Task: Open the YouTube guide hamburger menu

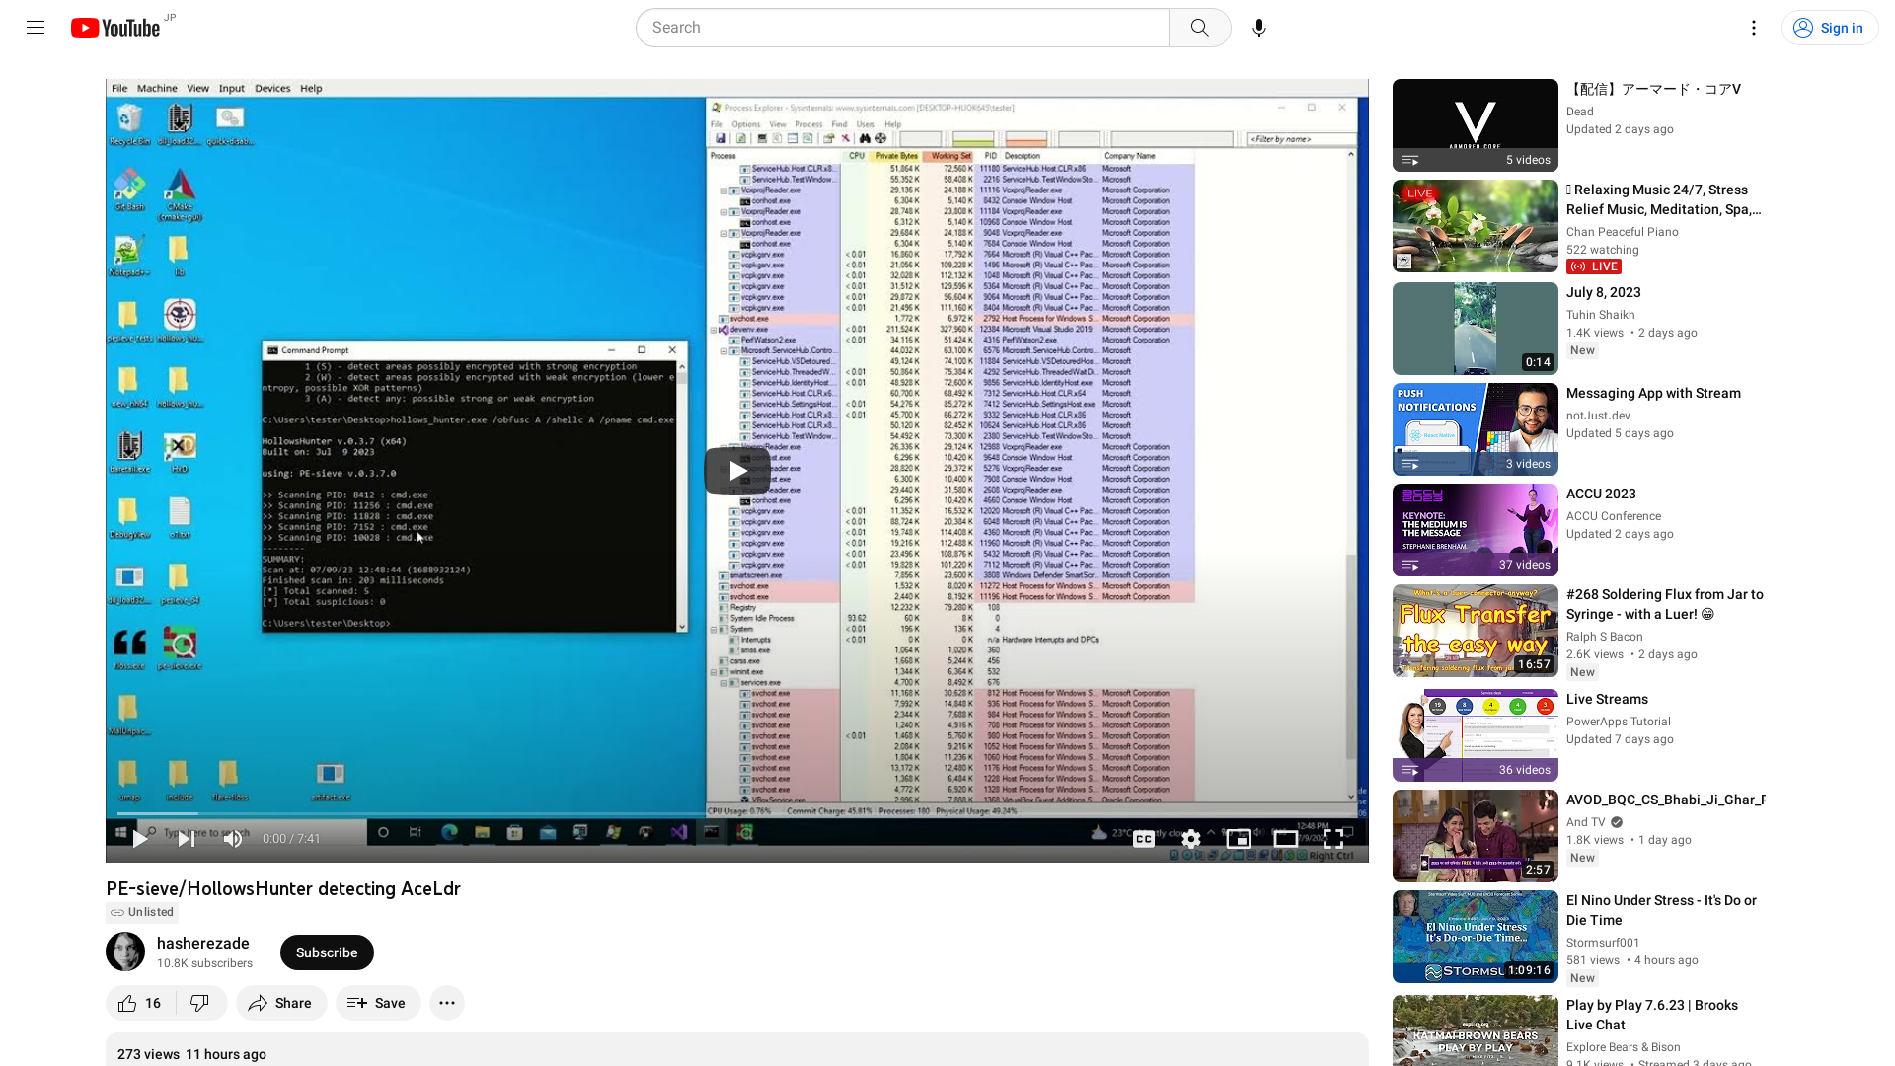Action: tap(36, 28)
